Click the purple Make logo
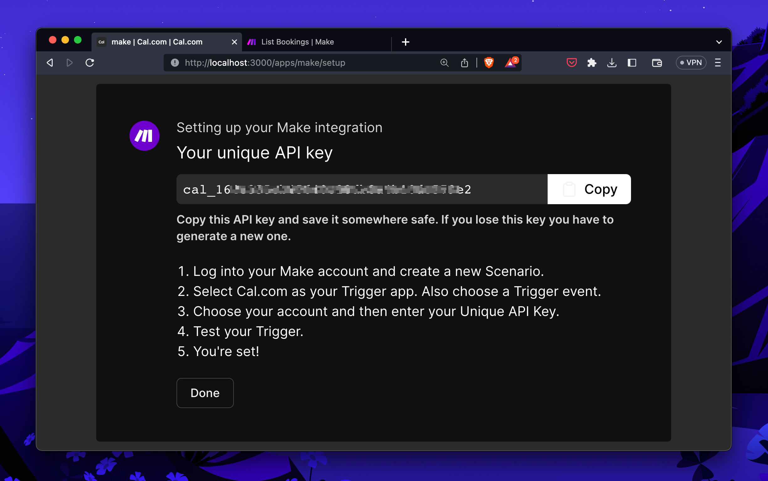Image resolution: width=768 pixels, height=481 pixels. (x=144, y=136)
